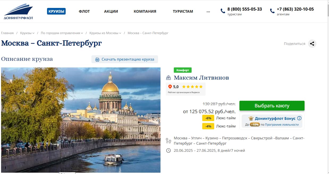Screen dimensions: 329x174
Task: Open the ФЛОТ menu item
Action: point(84,11)
